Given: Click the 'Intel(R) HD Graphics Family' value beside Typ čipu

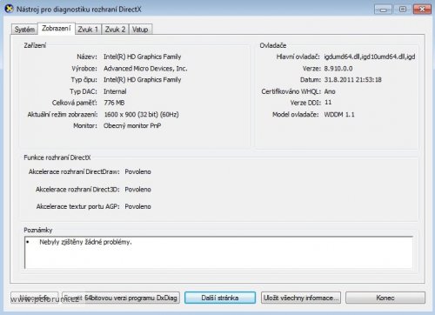Looking at the screenshot, I should tap(143, 80).
